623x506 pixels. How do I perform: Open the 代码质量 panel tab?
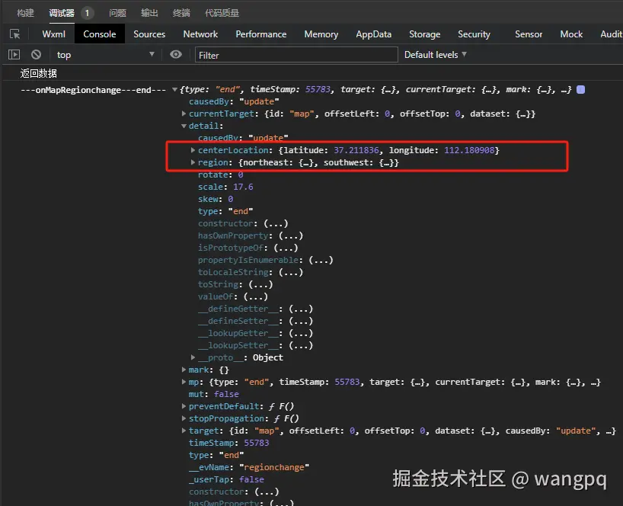click(x=222, y=13)
